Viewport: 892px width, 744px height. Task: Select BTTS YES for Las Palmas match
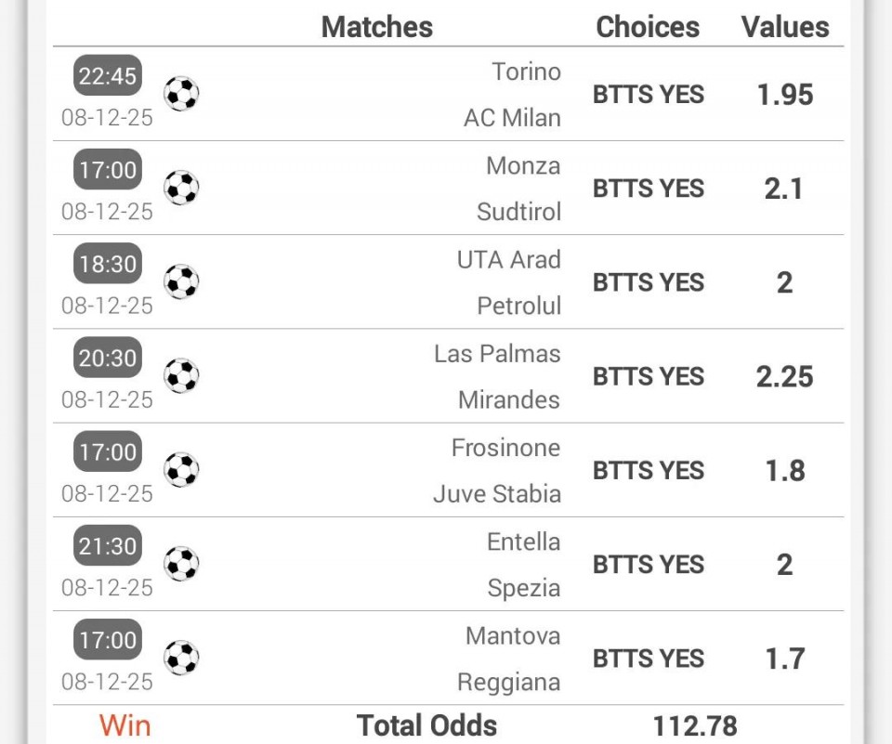pyautogui.click(x=649, y=376)
